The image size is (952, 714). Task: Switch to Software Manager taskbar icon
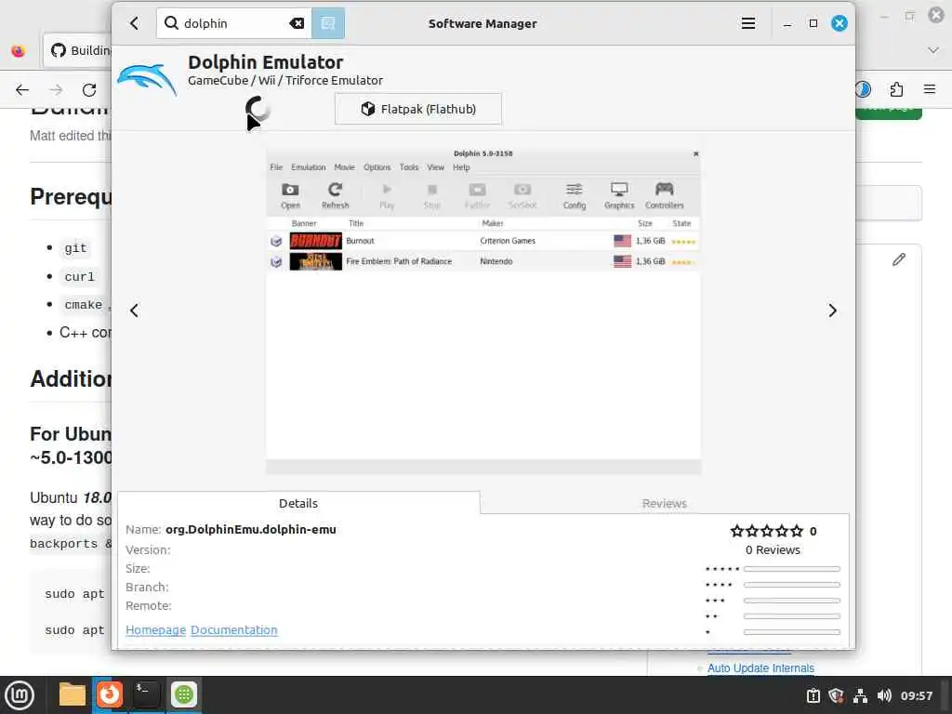tap(184, 694)
